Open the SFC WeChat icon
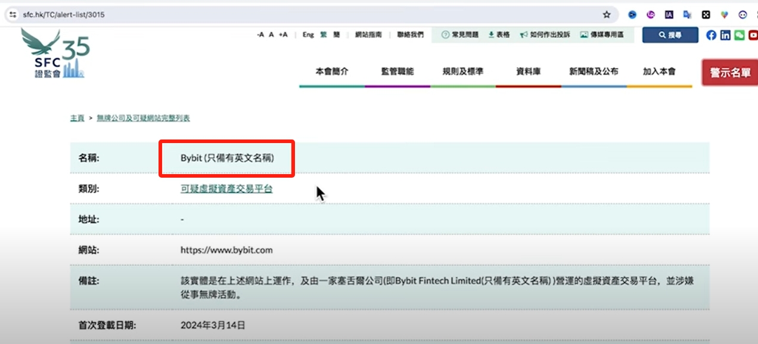The image size is (758, 344). pyautogui.click(x=740, y=35)
